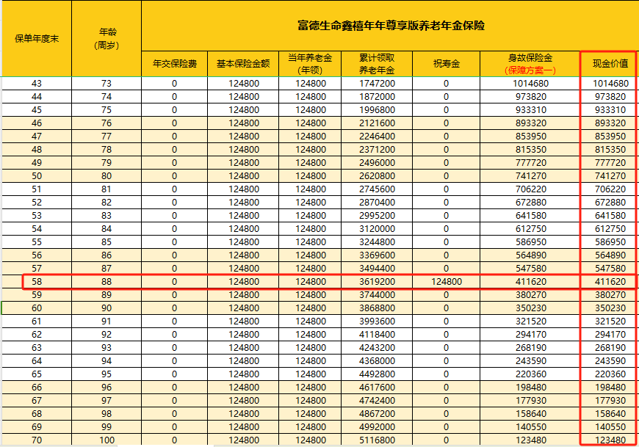Select the 祝寿金 column header
This screenshot has height=447, width=639.
point(447,64)
